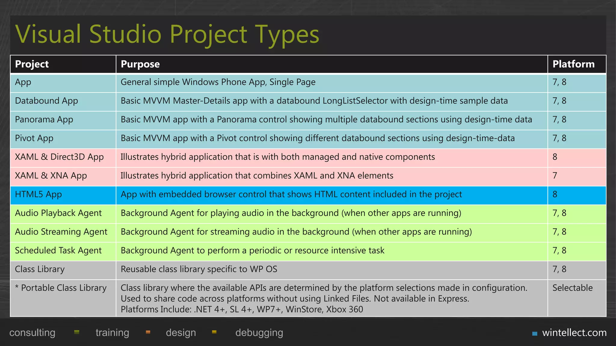The height and width of the screenshot is (346, 616).
Task: Click the orange square bullet after training
Action: pos(148,332)
